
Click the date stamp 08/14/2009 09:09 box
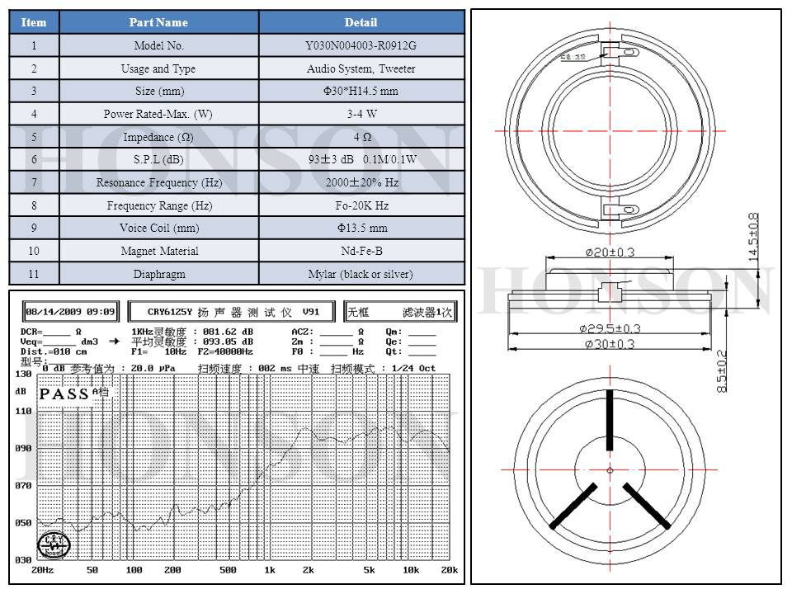(72, 313)
